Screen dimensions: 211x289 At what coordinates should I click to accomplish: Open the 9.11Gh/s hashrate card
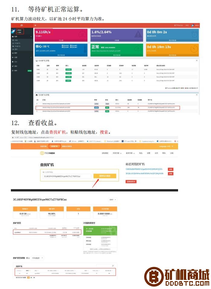61,35
